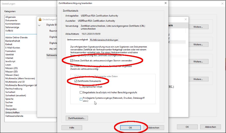Select the Multimedia und 3D category
Viewport: 226px width, 133px height.
tap(15, 82)
